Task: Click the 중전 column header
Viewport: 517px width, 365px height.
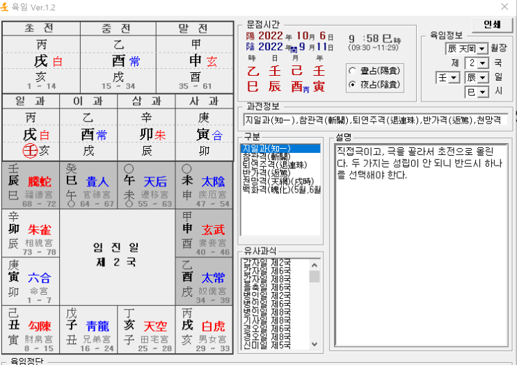Action: point(118,29)
